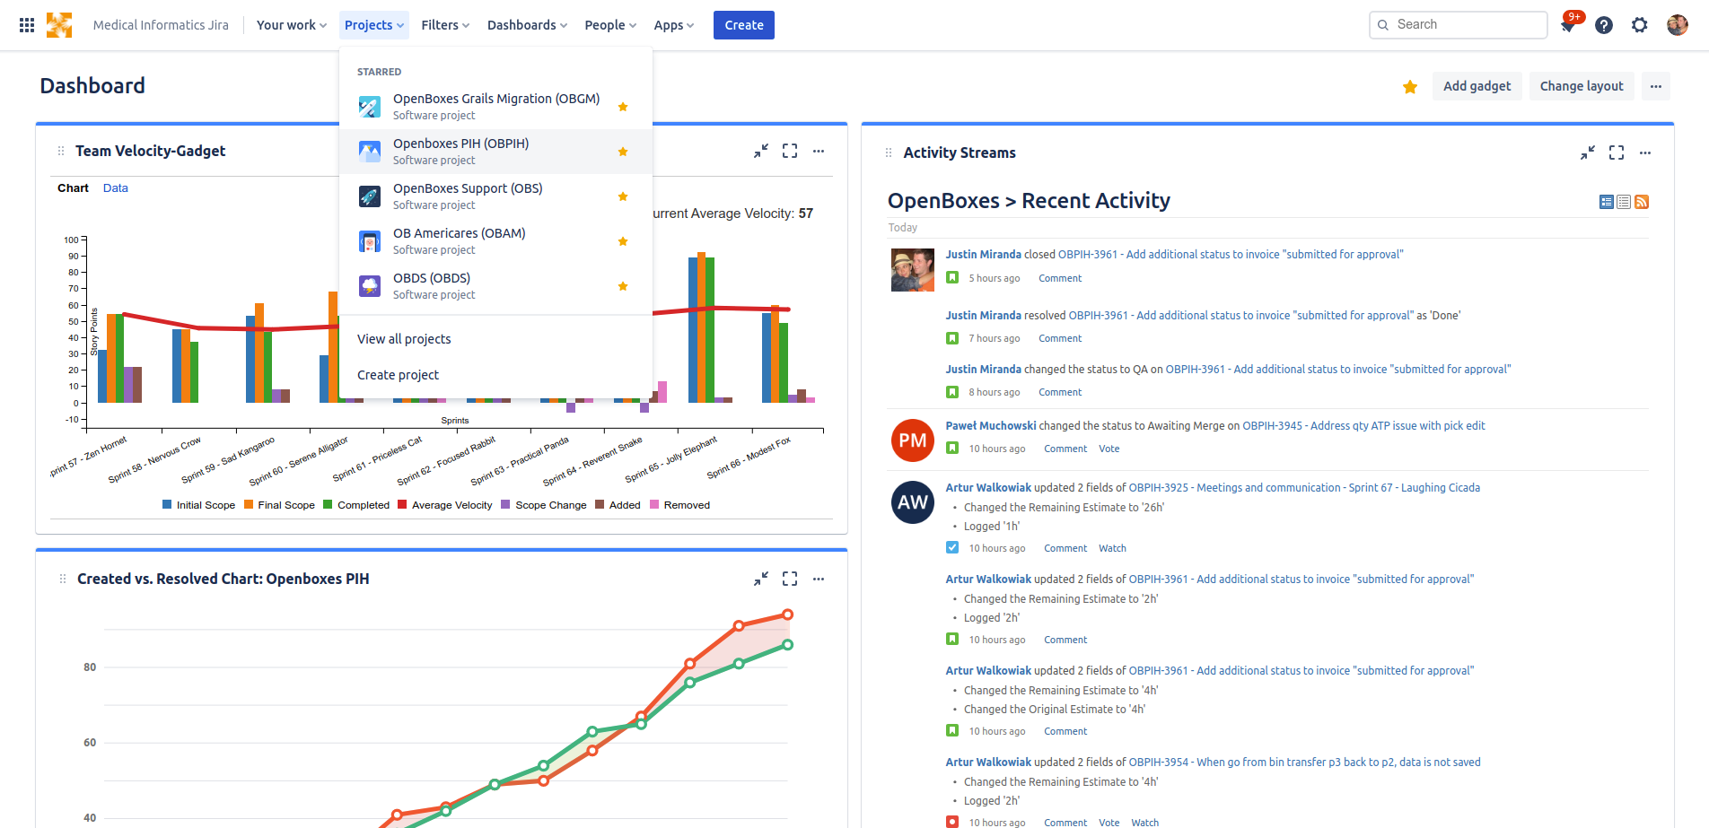Open the app switcher grid icon

coord(27,25)
